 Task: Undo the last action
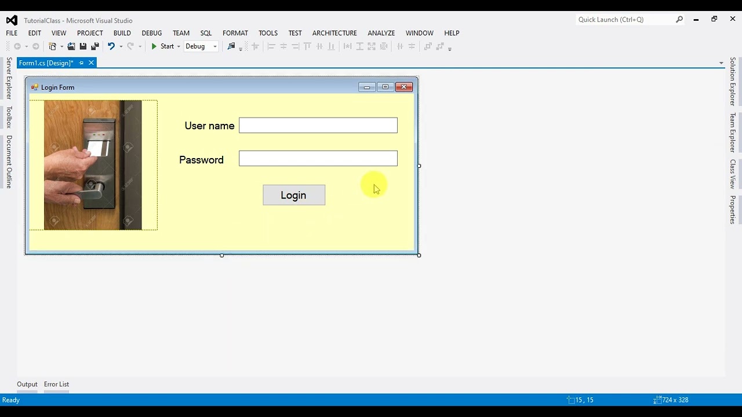click(x=111, y=46)
